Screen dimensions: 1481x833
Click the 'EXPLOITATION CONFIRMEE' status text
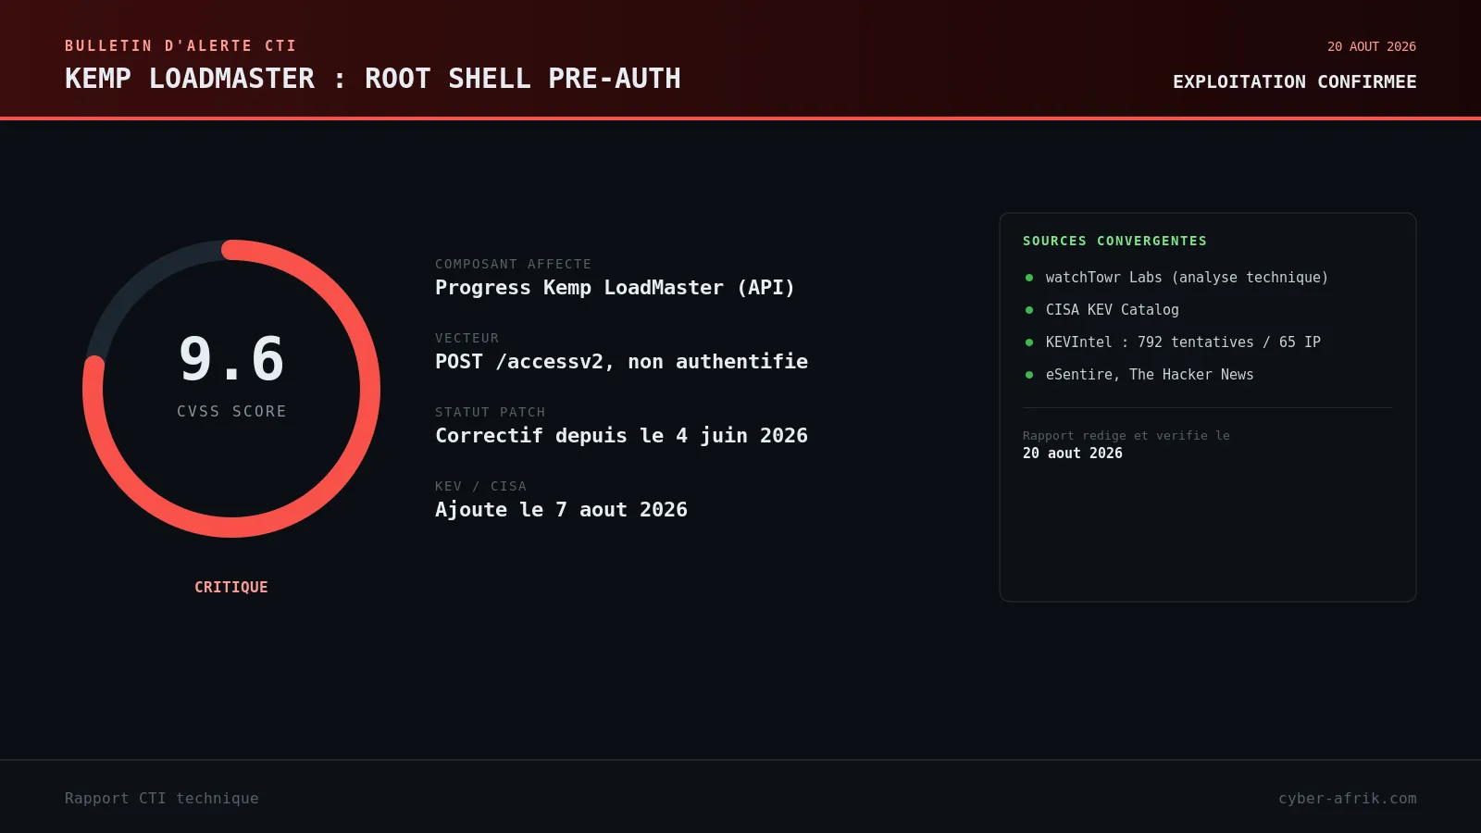point(1294,81)
